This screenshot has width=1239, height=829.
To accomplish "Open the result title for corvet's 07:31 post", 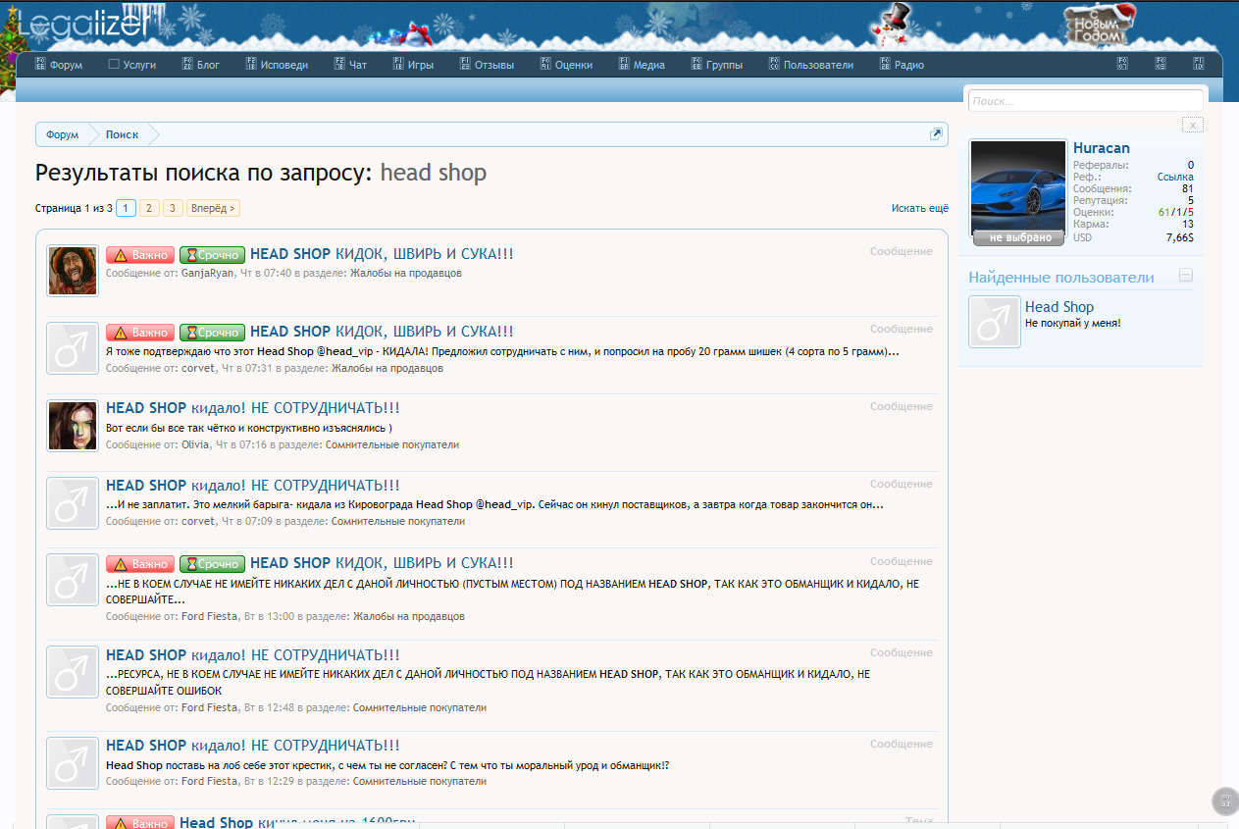I will click(x=382, y=332).
